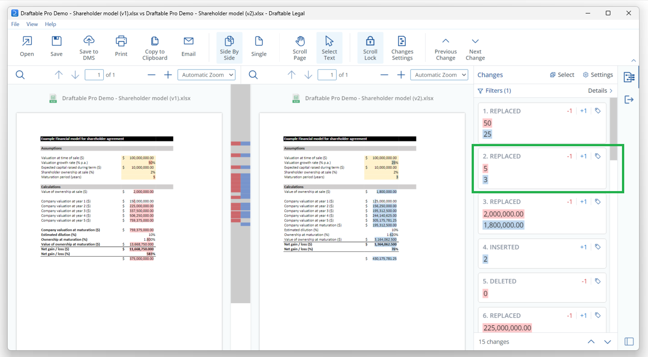Open the Help menu
The height and width of the screenshot is (357, 648).
(x=51, y=24)
